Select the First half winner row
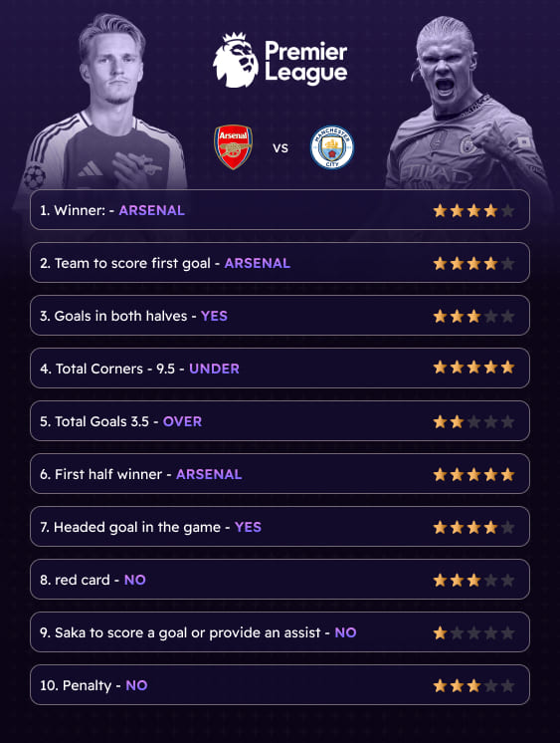The image size is (560, 743). click(x=280, y=474)
